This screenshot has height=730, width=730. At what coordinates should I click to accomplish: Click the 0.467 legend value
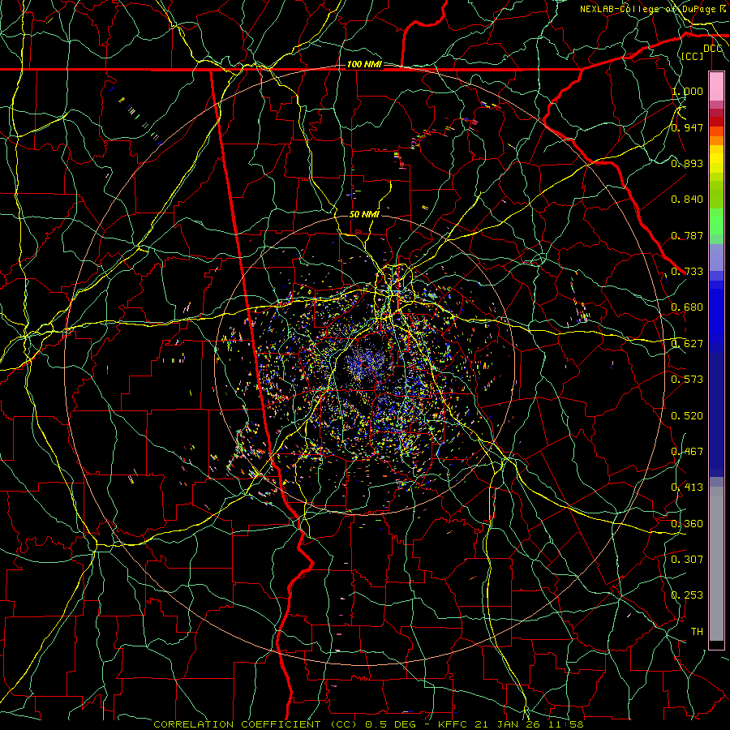[687, 451]
